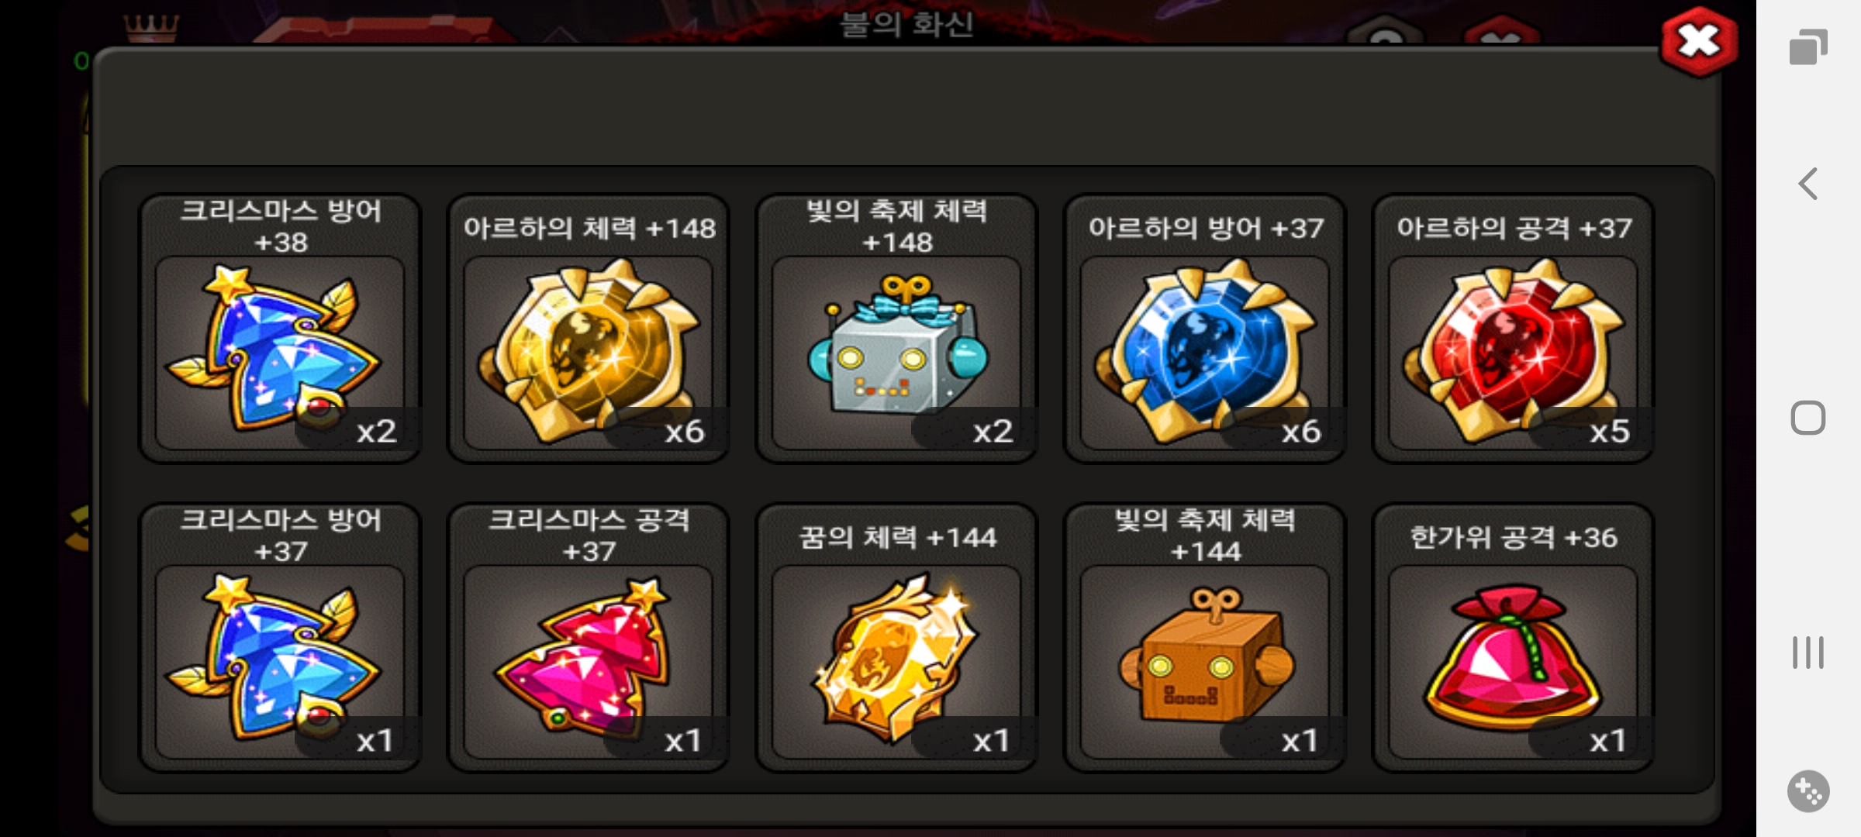
Task: Click the 아르하의 방어 +37 title label
Action: click(1206, 228)
